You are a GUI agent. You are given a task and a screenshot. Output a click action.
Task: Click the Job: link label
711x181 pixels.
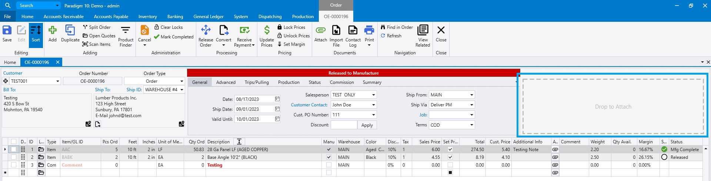point(423,115)
